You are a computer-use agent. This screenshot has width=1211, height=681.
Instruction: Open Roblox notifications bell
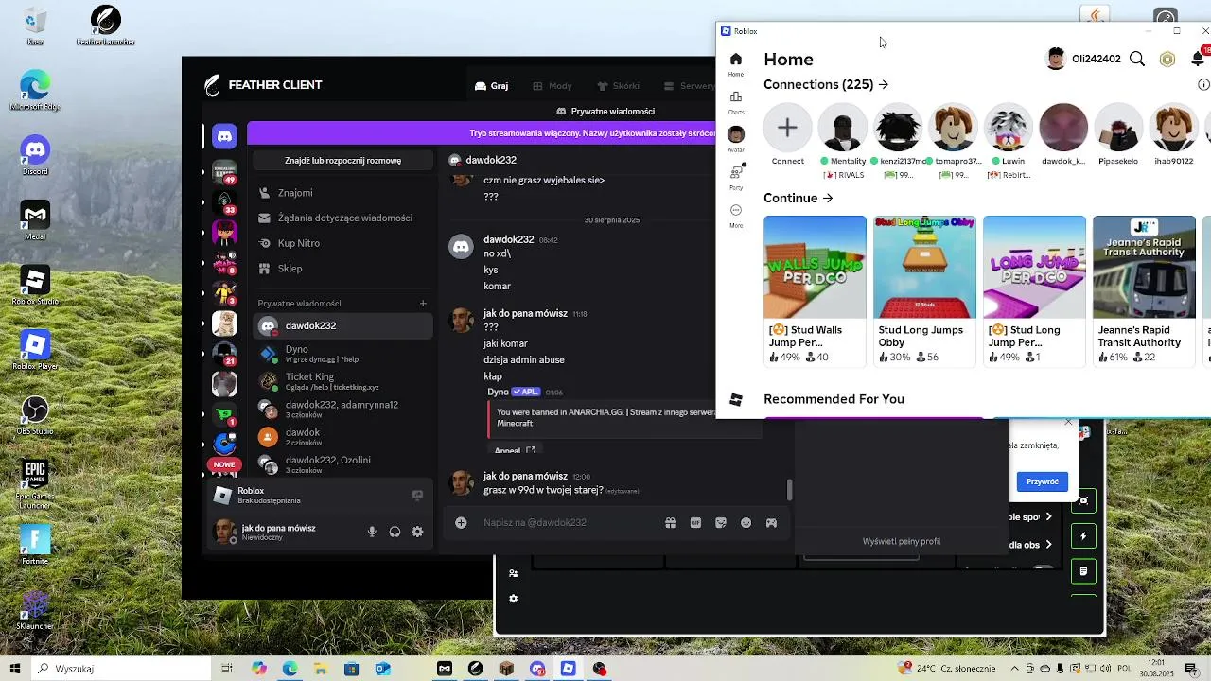1198,59
